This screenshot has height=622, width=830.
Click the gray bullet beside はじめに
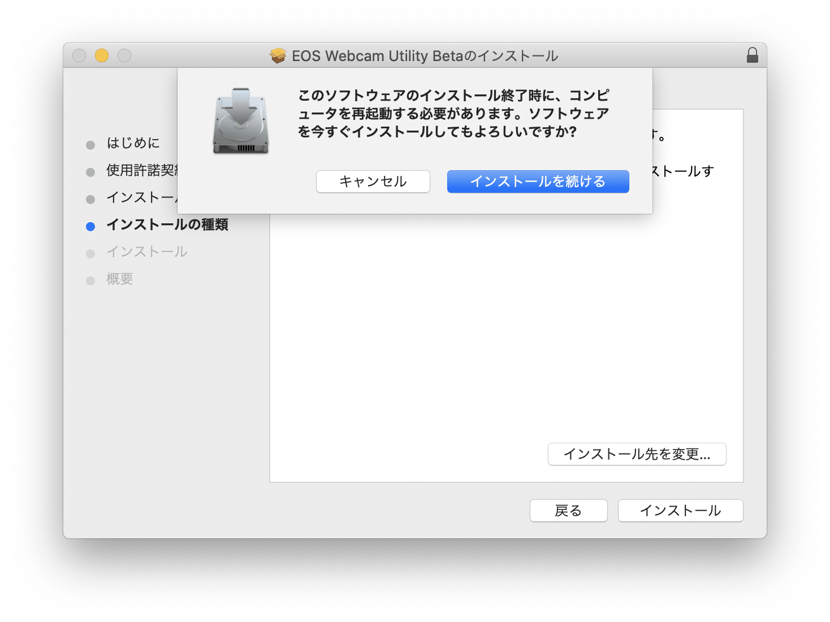coord(90,145)
